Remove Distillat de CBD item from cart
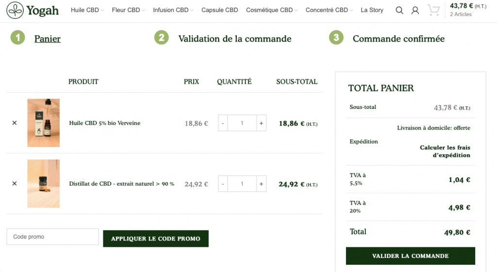Image resolution: width=497 pixels, height=272 pixels. pos(15,183)
